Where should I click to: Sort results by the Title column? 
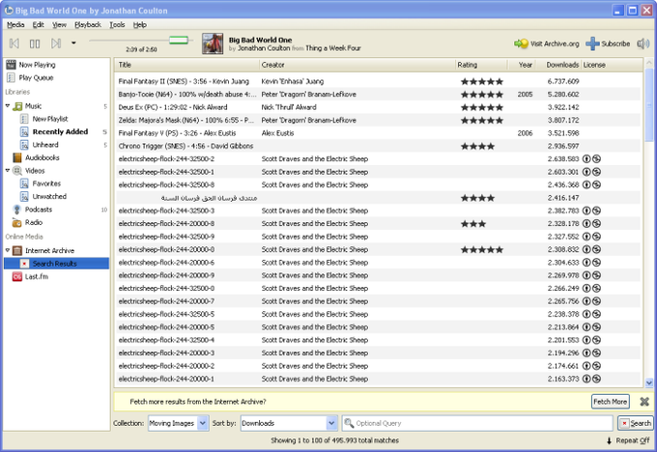point(186,65)
